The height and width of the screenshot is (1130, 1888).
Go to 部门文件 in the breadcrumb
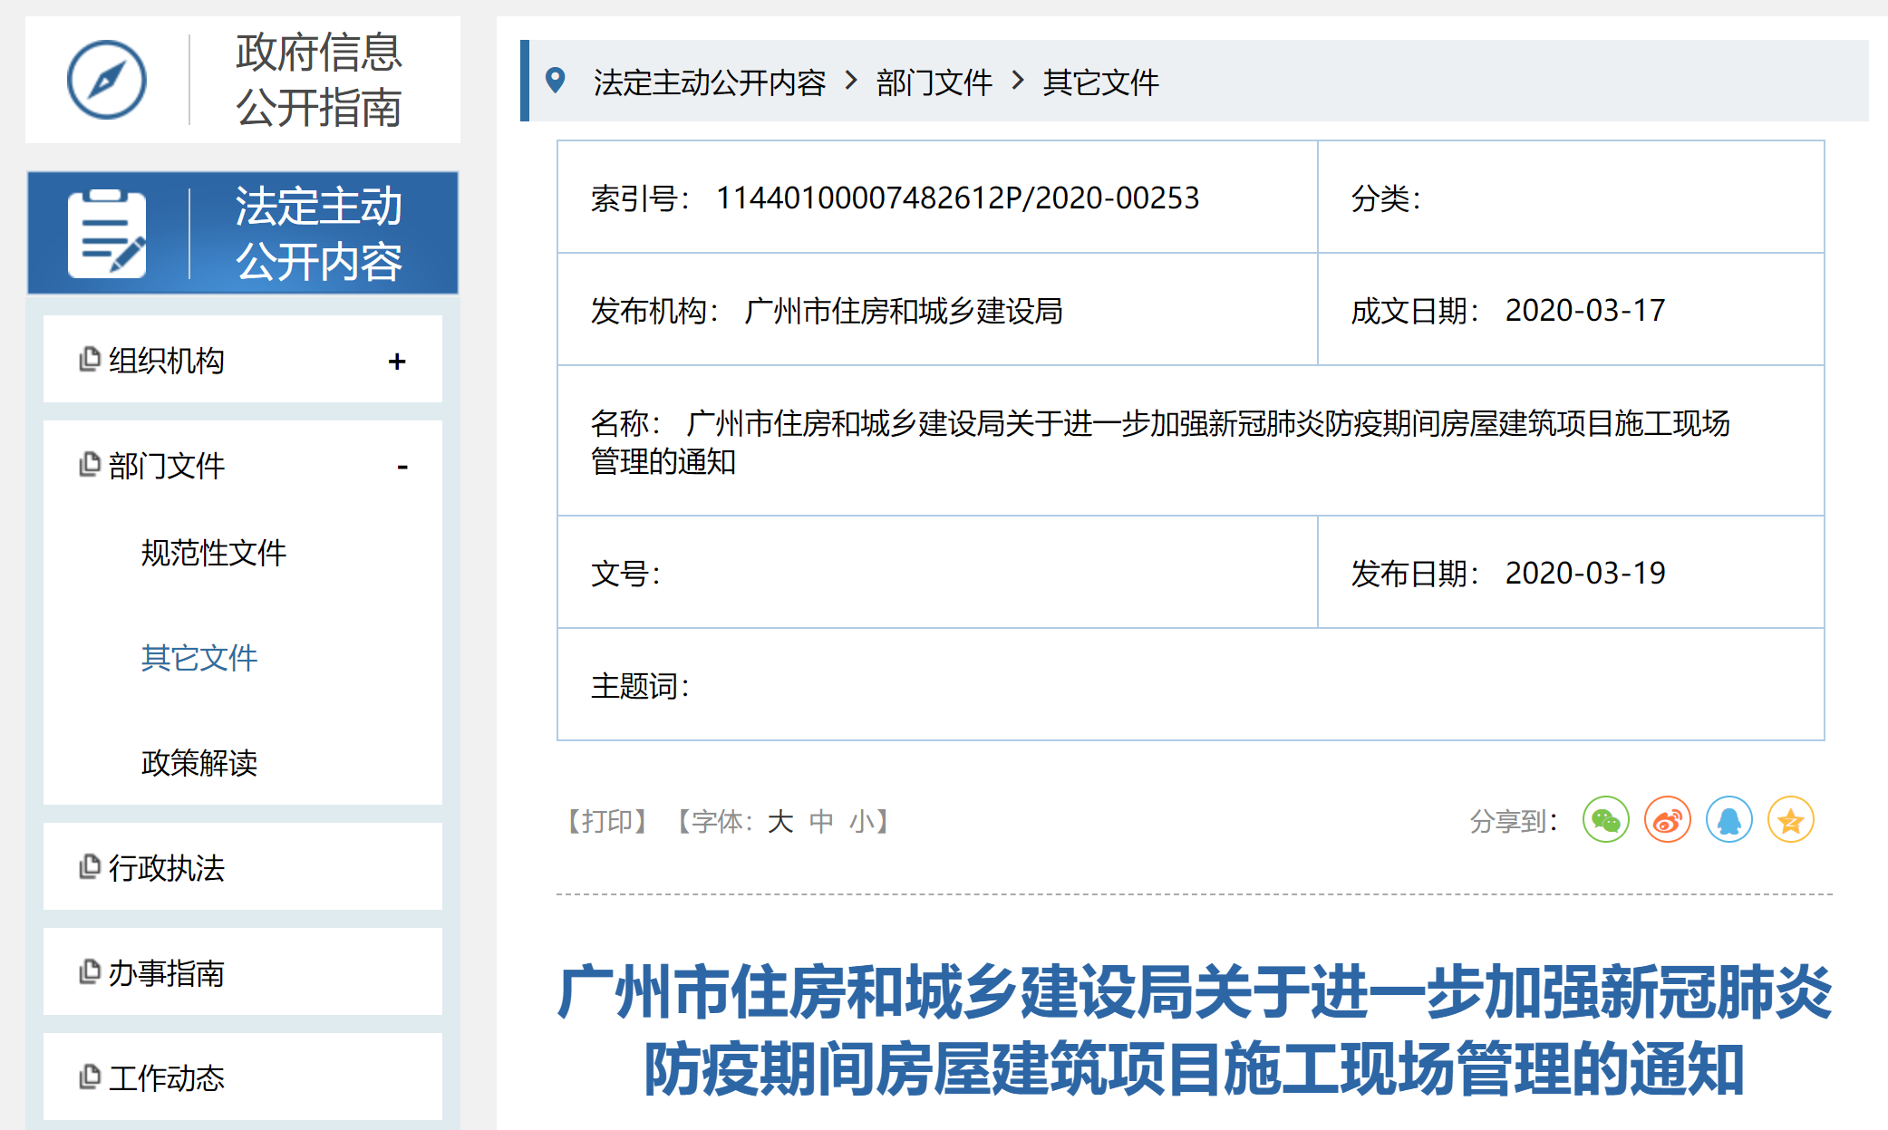(x=934, y=82)
